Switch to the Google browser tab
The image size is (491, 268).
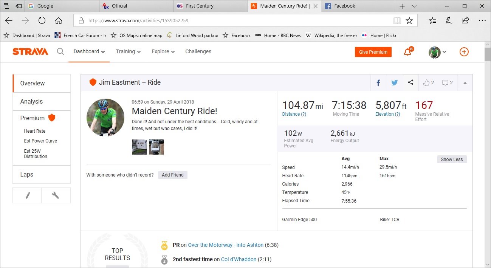62,6
